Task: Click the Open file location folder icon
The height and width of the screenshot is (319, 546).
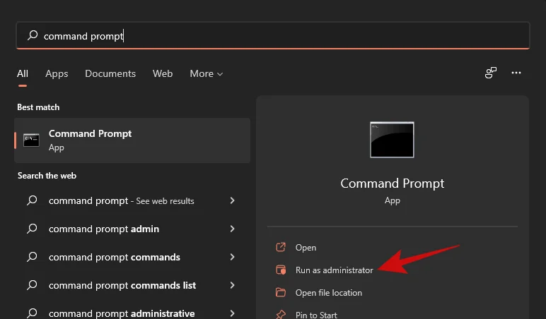Action: pyautogui.click(x=281, y=292)
